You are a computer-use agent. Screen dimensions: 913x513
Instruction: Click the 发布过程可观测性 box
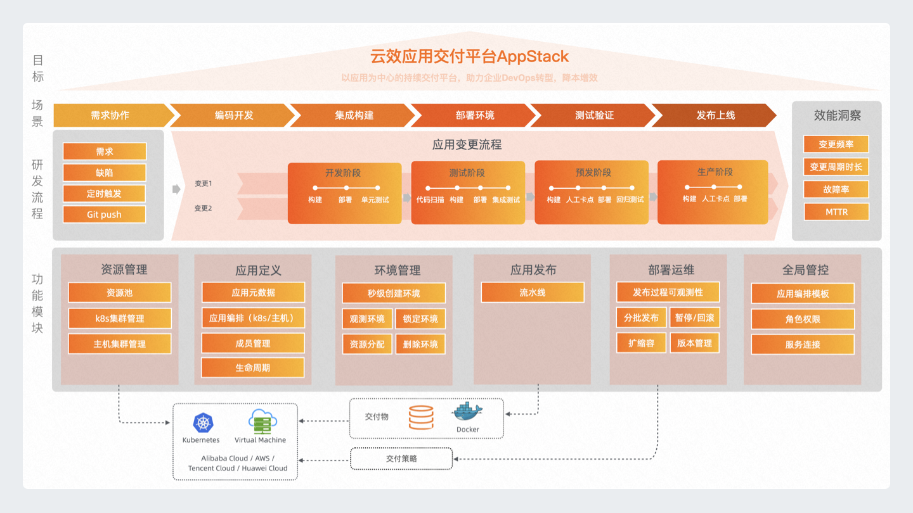(668, 292)
